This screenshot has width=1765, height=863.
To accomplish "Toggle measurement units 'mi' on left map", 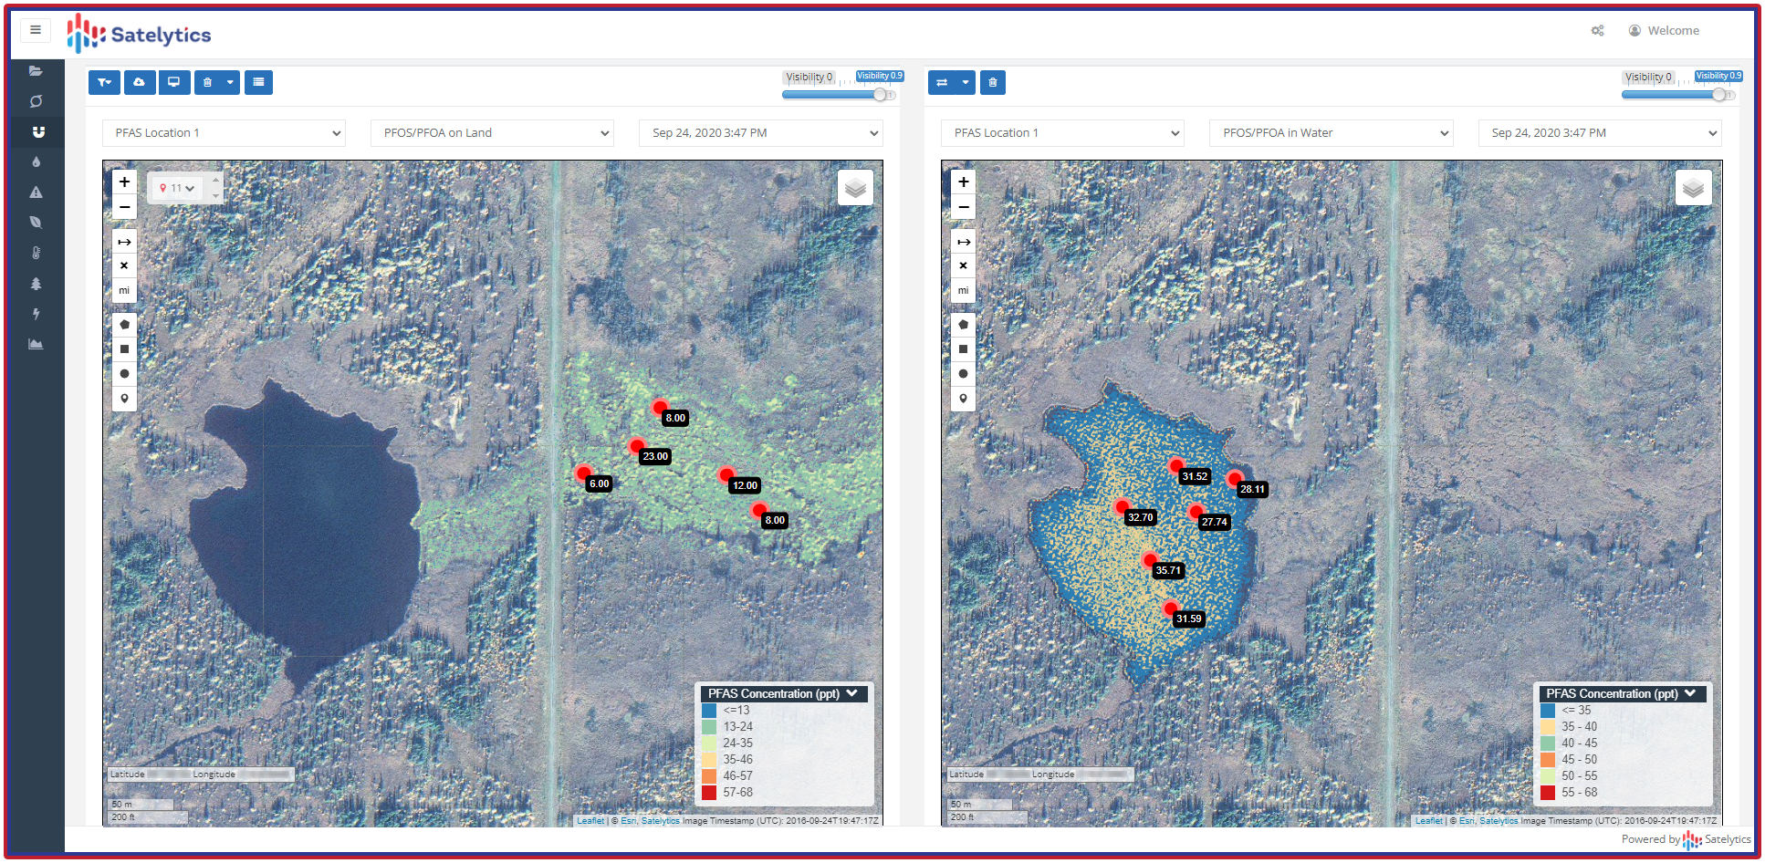I will [125, 291].
